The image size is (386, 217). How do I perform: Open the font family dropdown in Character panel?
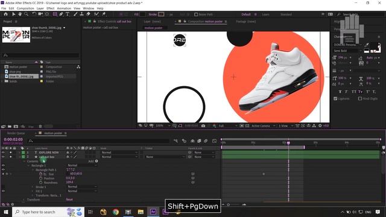[x=347, y=45]
